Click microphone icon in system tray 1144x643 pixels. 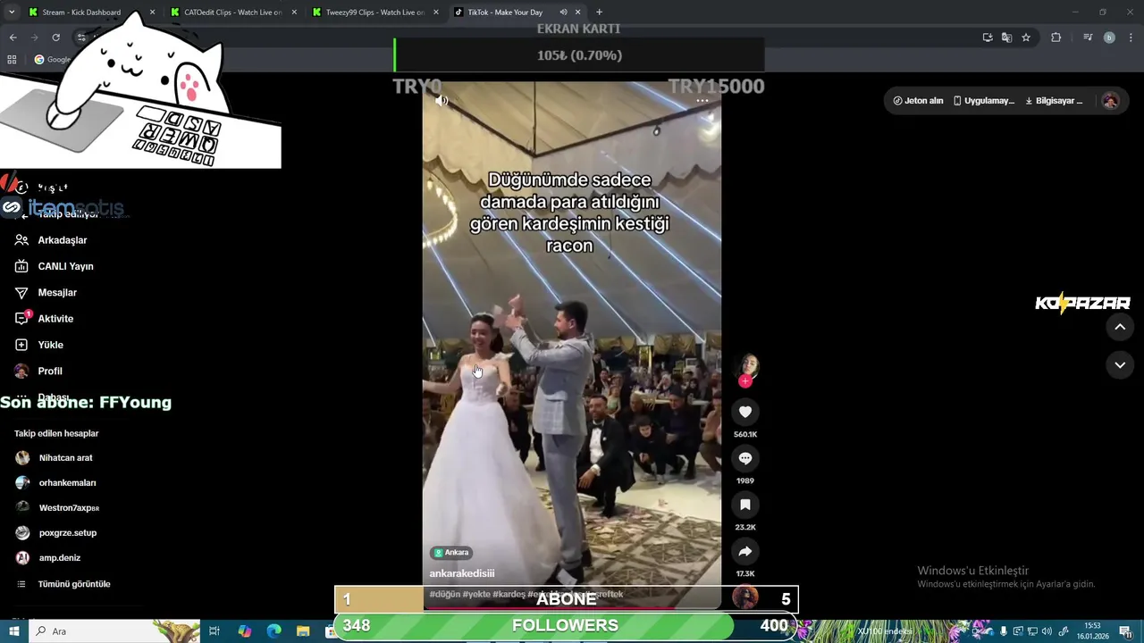(1003, 631)
